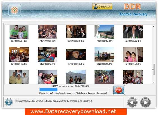Choose thumbnail GNDR00045.JPG

133,32
